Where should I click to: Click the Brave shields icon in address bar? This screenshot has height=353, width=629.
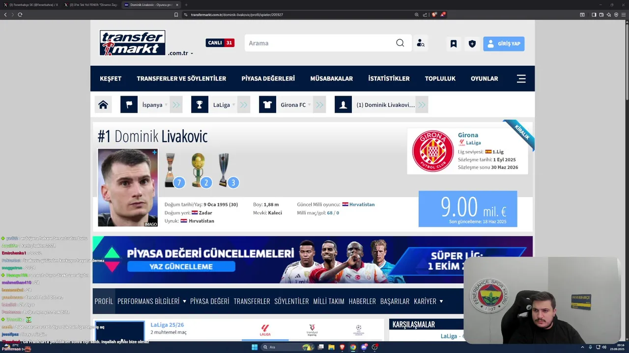click(x=434, y=15)
